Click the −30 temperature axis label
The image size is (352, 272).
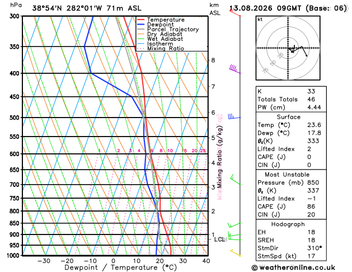coord(44,261)
